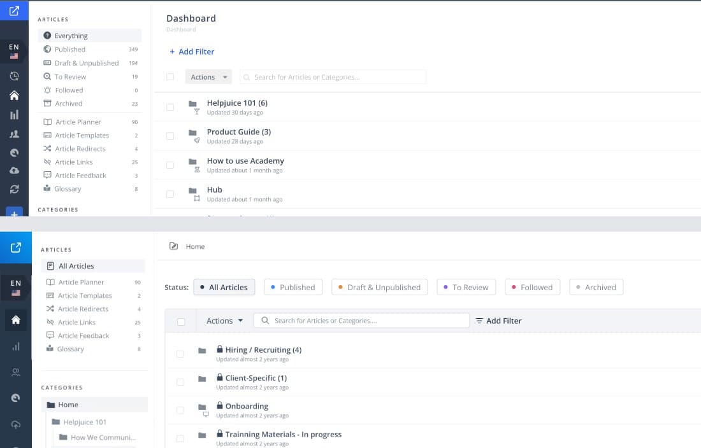Open the history clock icon in the dark sidebar
Viewport: 701px width, 448px height.
(x=14, y=76)
